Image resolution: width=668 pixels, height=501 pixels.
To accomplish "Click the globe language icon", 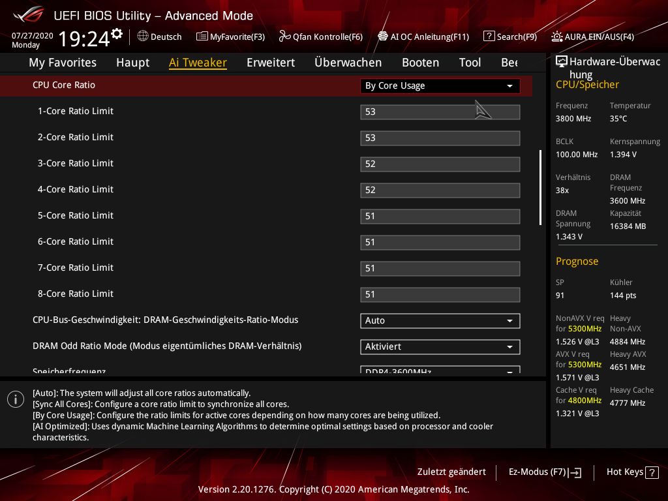I will tap(143, 37).
